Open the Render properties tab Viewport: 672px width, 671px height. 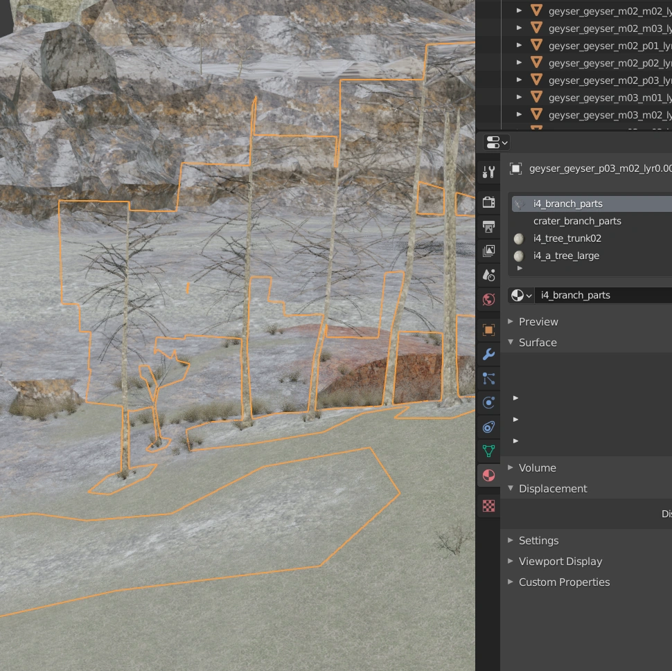pyautogui.click(x=488, y=202)
